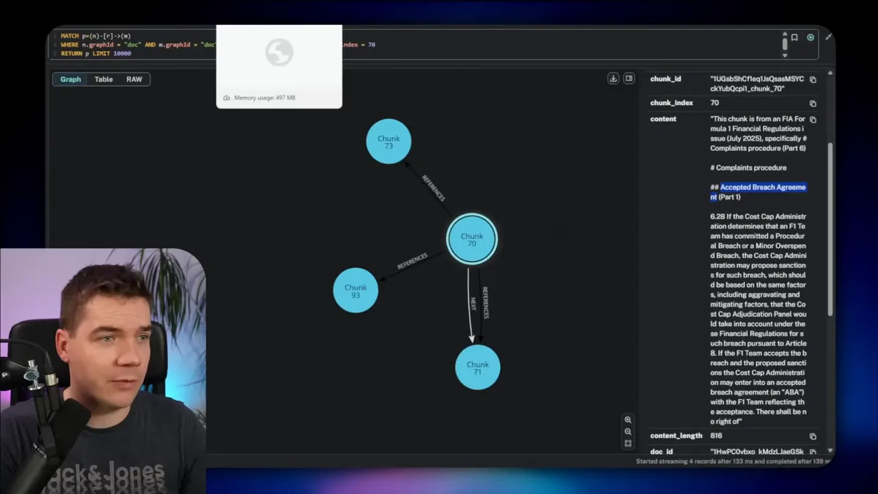Copy the content_length value
Image resolution: width=878 pixels, height=494 pixels.
(813, 436)
